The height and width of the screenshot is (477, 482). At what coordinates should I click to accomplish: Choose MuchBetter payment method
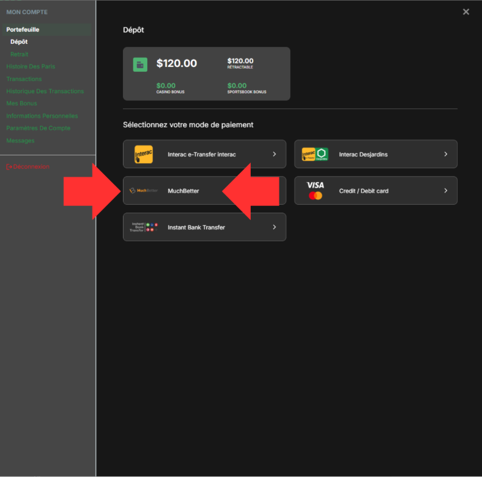[183, 191]
